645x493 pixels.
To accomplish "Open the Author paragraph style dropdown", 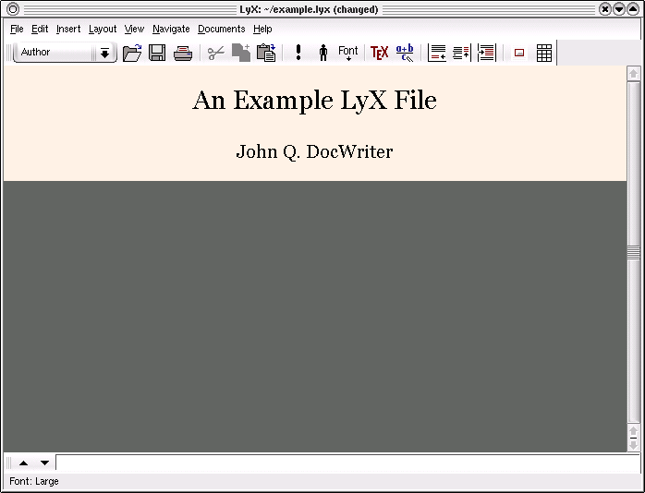I will 55,53.
